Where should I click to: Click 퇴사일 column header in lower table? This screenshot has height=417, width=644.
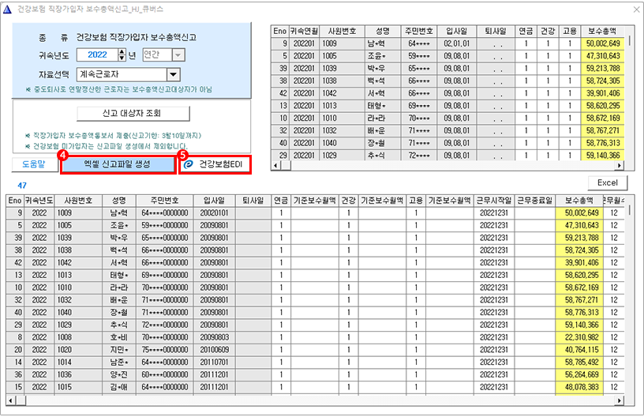tap(253, 200)
